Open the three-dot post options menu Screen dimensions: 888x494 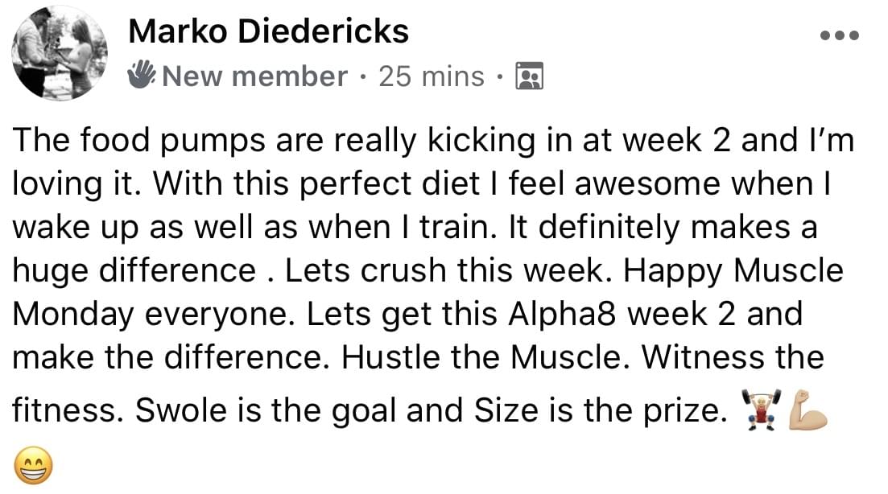tap(840, 35)
